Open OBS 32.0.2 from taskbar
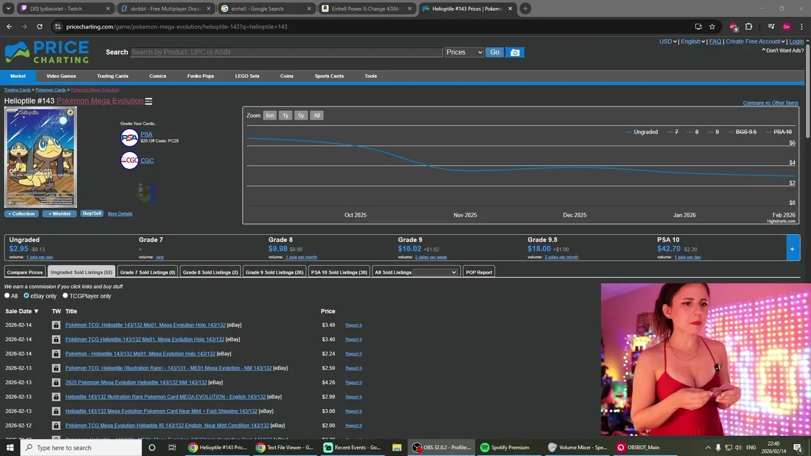The height and width of the screenshot is (456, 811). pyautogui.click(x=442, y=447)
